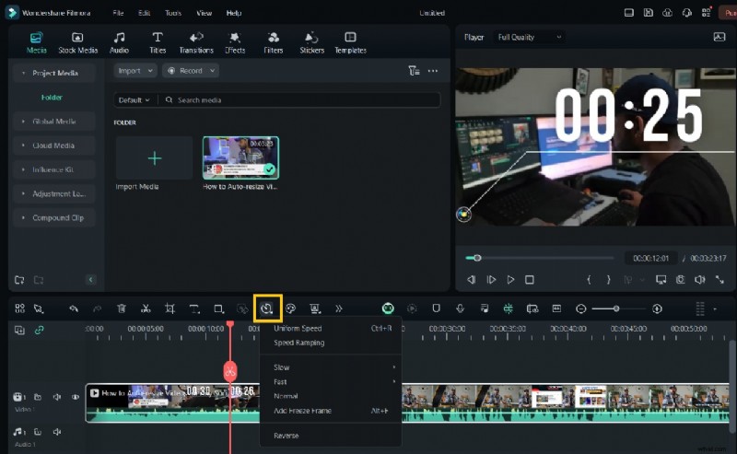Open the Stickers panel

click(311, 42)
